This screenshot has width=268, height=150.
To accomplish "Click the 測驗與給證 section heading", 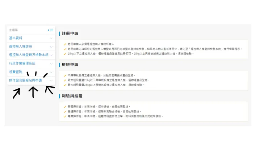I will tap(72, 96).
